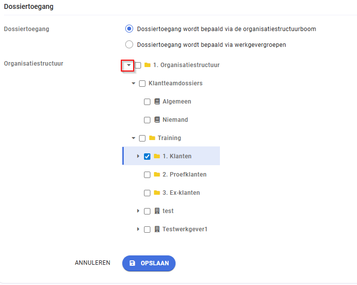Select the organisatiestructuurboom radio option
Screen dimensions: 357x285
click(129, 29)
